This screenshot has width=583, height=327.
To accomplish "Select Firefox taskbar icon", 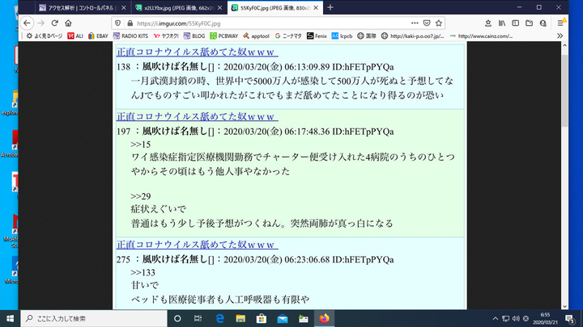I will [x=324, y=318].
